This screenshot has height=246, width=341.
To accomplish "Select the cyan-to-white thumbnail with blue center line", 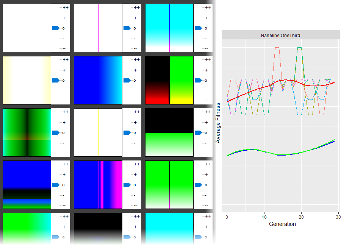I will pos(169,28).
